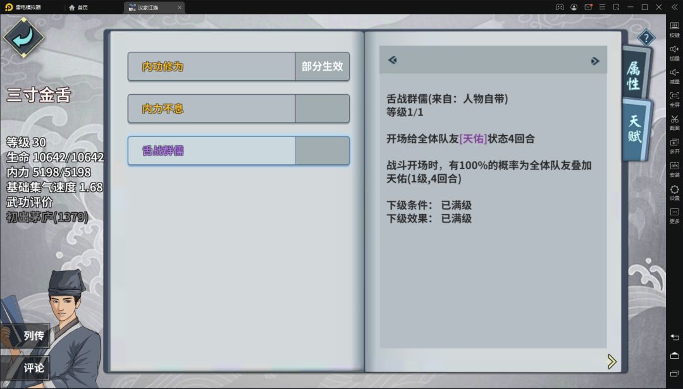
Task: Open hamburger menu in title bar
Action: tap(603, 7)
